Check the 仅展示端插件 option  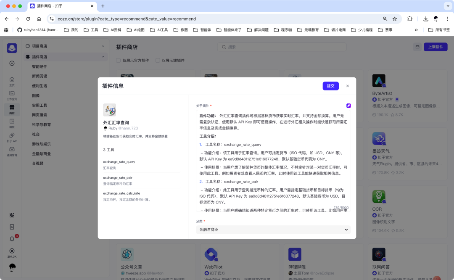pyautogui.click(x=157, y=60)
